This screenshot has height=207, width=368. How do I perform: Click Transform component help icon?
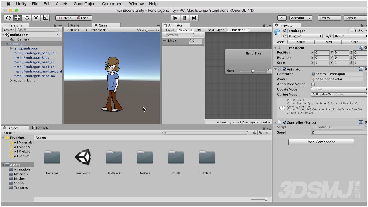coord(361,48)
